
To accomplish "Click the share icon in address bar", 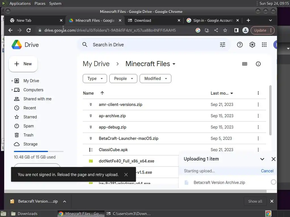I will pos(216,30).
